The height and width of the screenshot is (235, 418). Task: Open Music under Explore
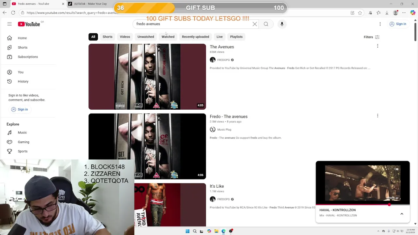(28, 133)
